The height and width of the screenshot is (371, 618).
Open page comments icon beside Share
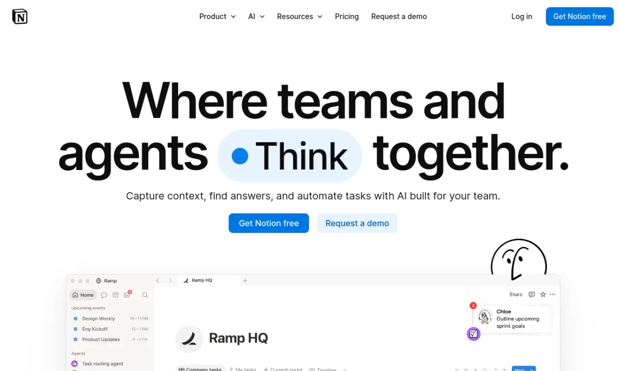[x=532, y=295]
